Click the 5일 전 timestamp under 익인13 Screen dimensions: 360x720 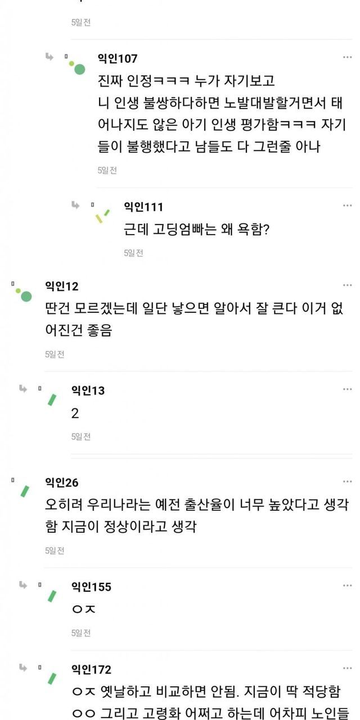pyautogui.click(x=81, y=436)
